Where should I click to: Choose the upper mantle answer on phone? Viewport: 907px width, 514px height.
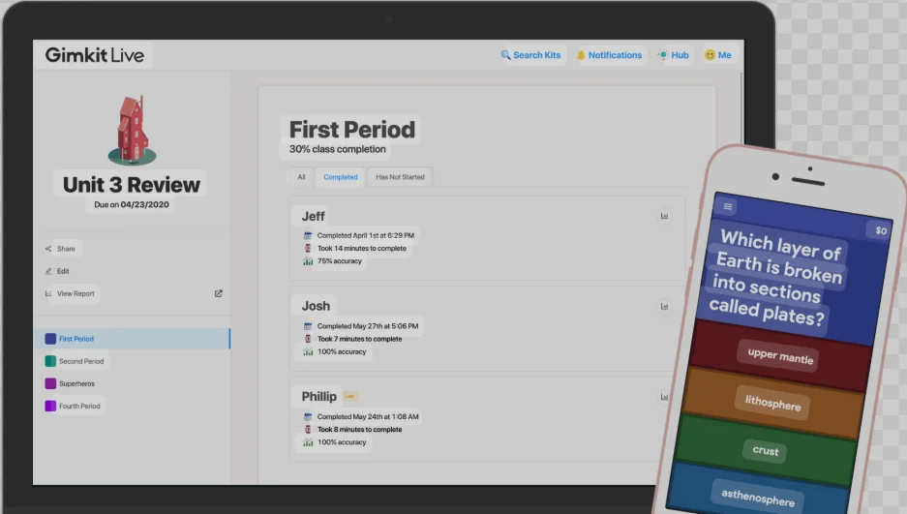pos(780,355)
